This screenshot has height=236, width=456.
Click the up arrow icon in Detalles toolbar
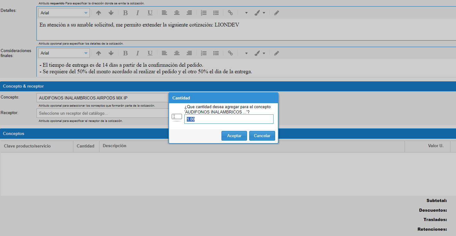(x=99, y=13)
